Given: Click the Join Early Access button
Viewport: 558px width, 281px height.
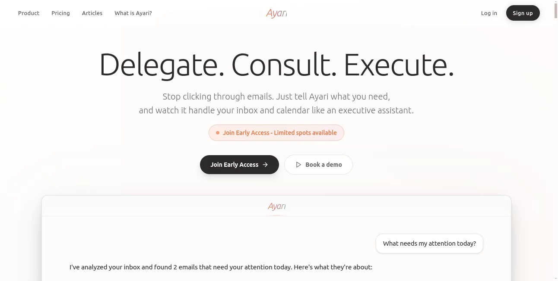Looking at the screenshot, I should click(239, 164).
